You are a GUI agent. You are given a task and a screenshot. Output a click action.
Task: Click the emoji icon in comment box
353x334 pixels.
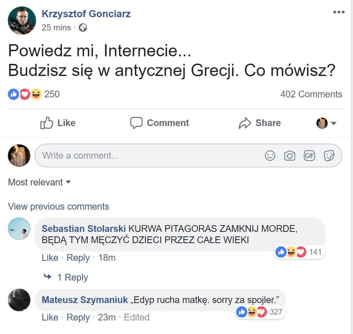pyautogui.click(x=270, y=156)
